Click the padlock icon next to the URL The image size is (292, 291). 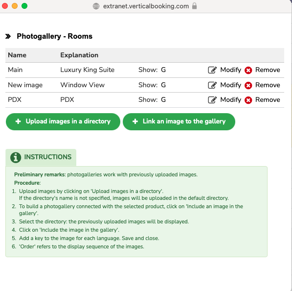click(x=194, y=6)
